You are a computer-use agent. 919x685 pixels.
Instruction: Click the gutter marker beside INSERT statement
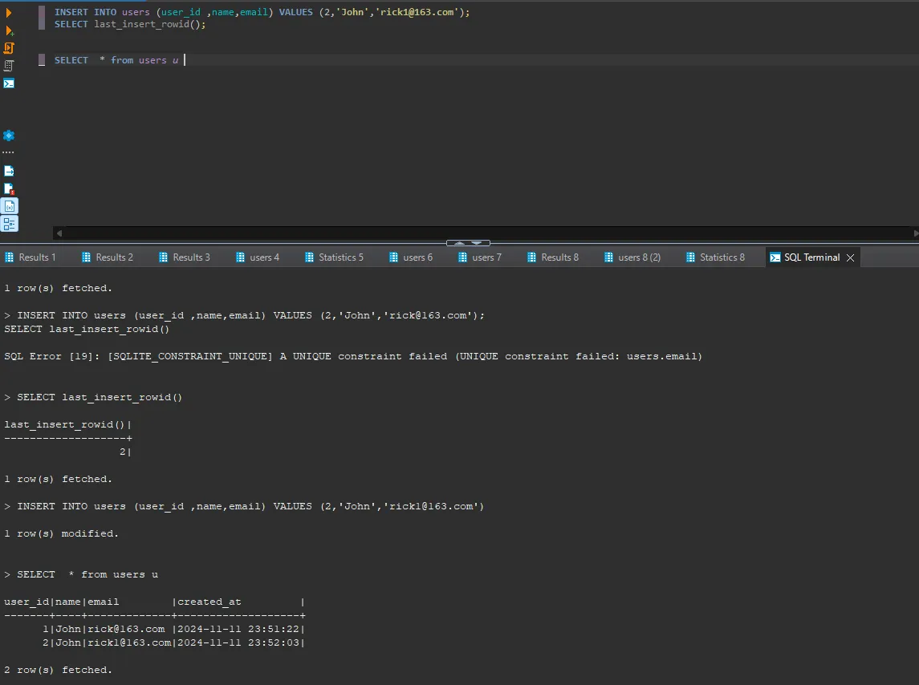point(42,18)
